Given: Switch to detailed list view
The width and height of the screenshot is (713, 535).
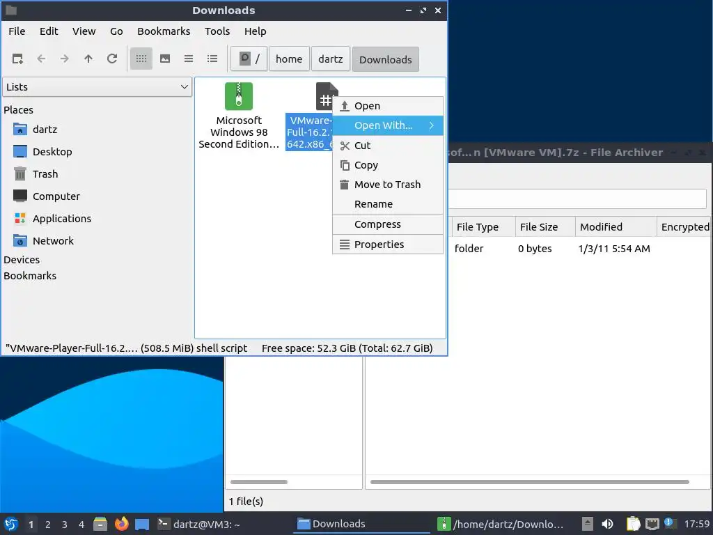Looking at the screenshot, I should click(x=212, y=59).
